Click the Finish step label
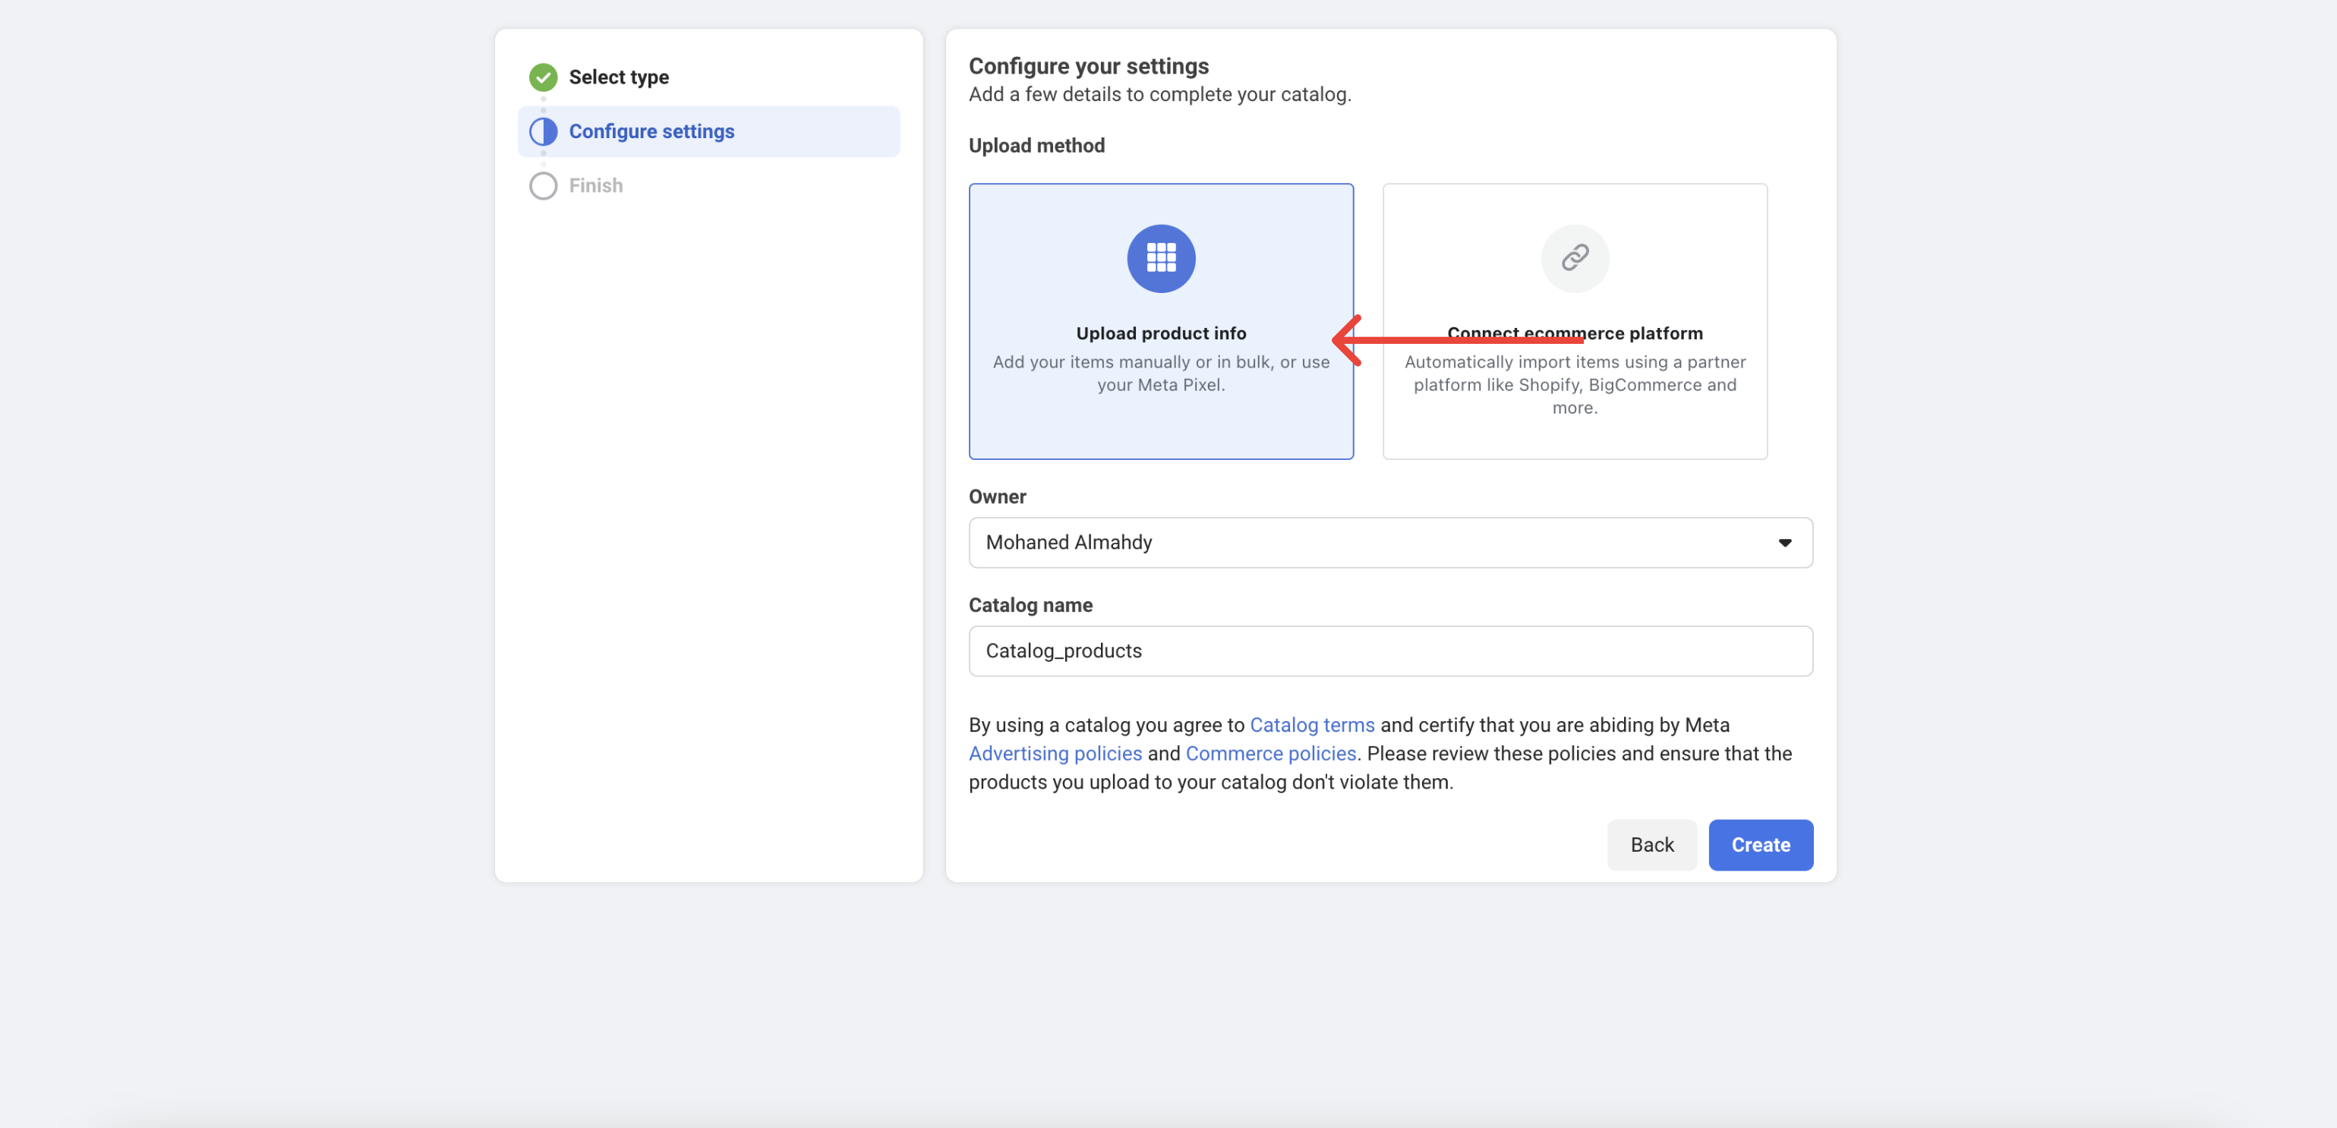This screenshot has width=2337, height=1128. 595,186
